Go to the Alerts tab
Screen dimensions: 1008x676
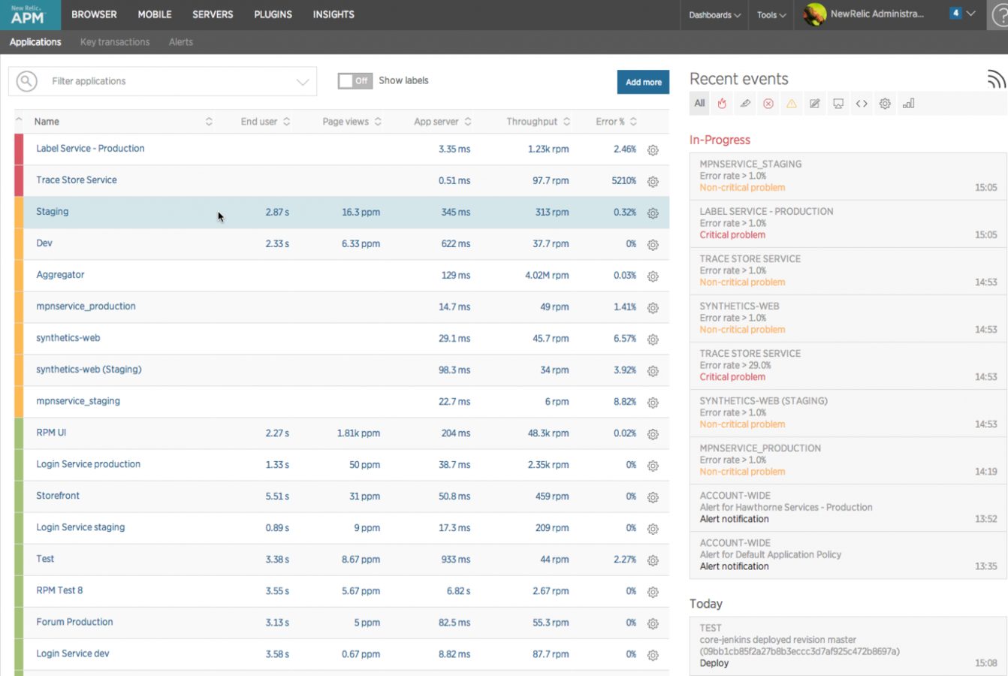tap(181, 42)
